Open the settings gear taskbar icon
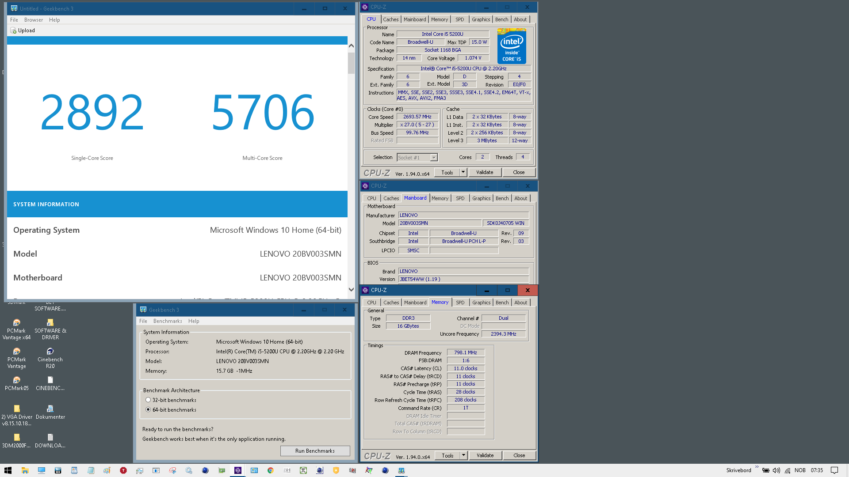This screenshot has width=849, height=477. (189, 470)
